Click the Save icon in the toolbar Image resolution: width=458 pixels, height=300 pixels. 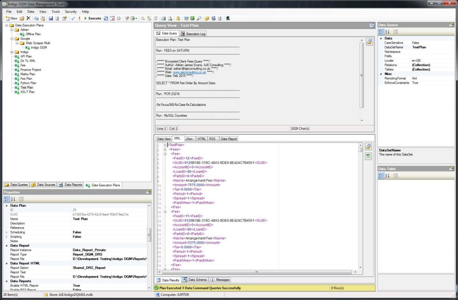pos(52,18)
